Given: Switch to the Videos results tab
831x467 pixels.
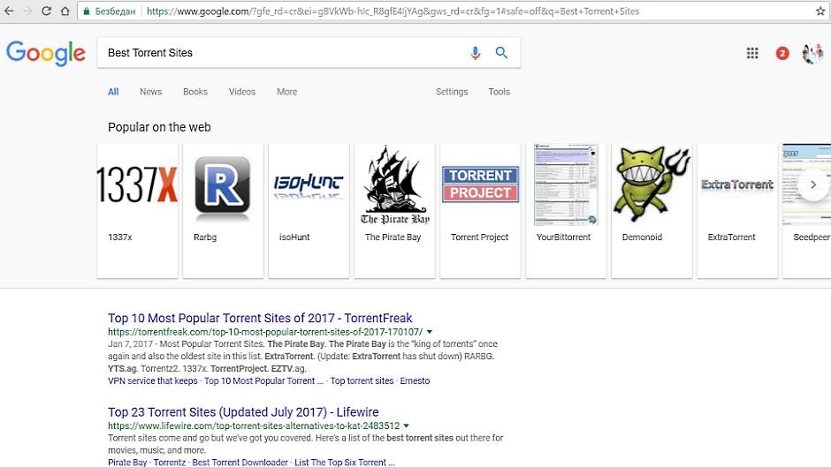Looking at the screenshot, I should tap(241, 92).
